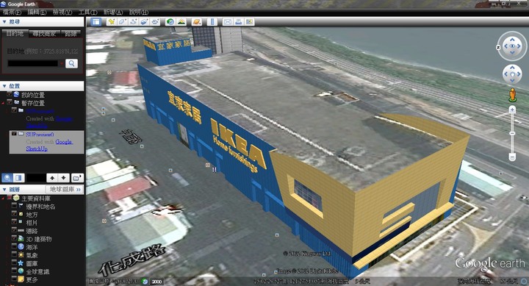
Task: Add an image overlay from the toolbar
Action: click(144, 22)
